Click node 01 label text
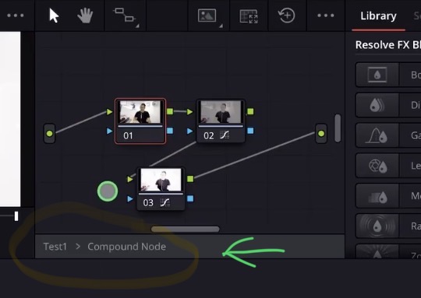Image resolution: width=421 pixels, height=298 pixels. coord(128,135)
